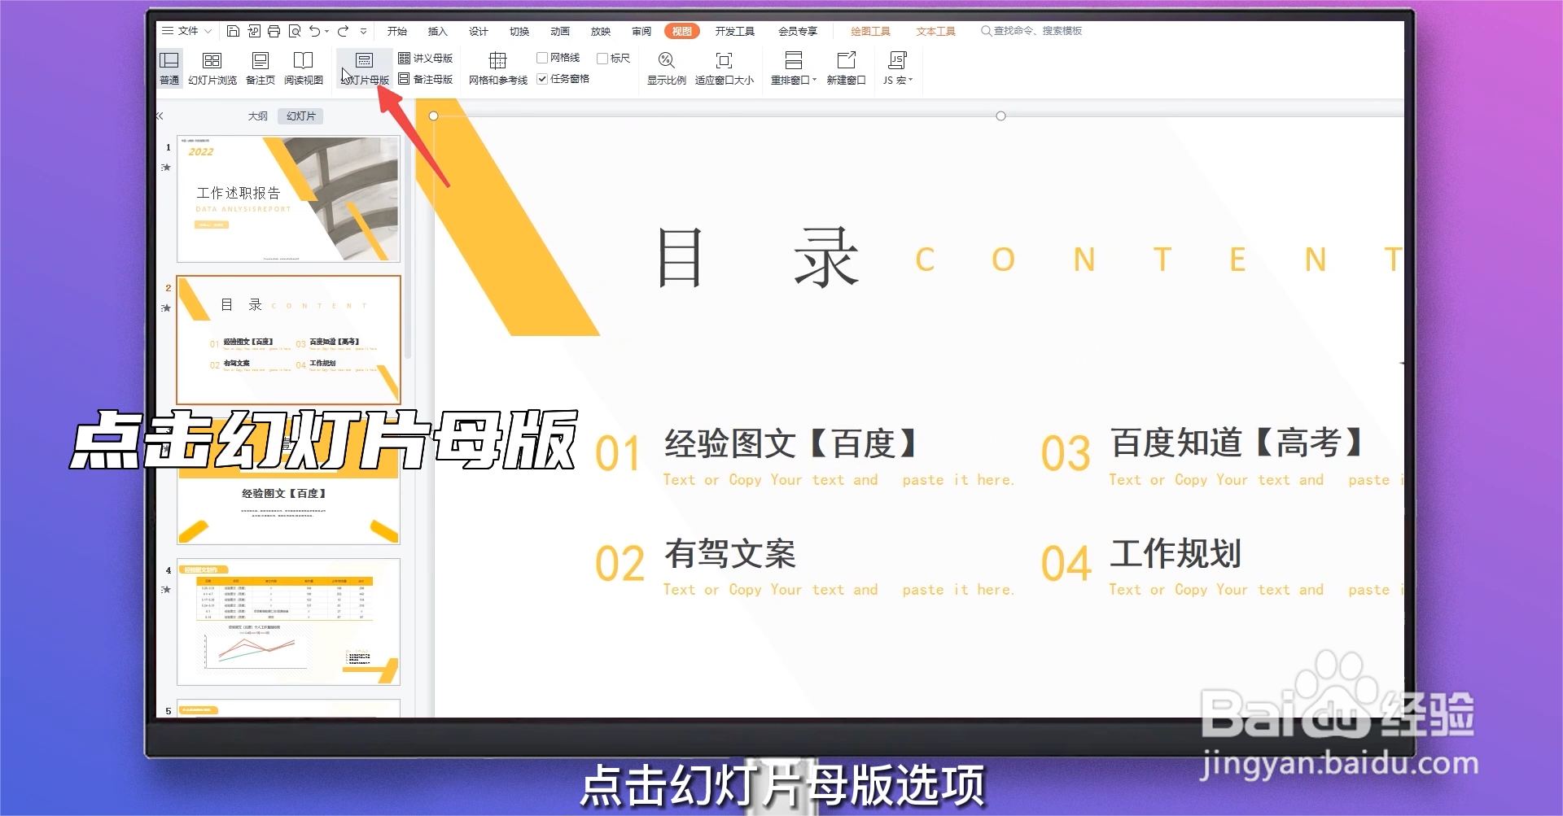Viewport: 1563px width, 816px height.
Task: Switch panel to 大纲 outline tab
Action: click(258, 116)
